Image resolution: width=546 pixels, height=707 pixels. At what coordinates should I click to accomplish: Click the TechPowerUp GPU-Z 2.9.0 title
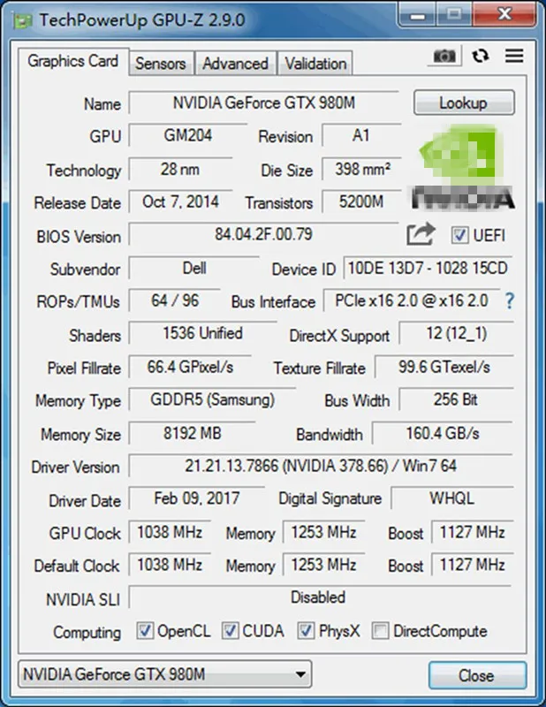pos(142,19)
